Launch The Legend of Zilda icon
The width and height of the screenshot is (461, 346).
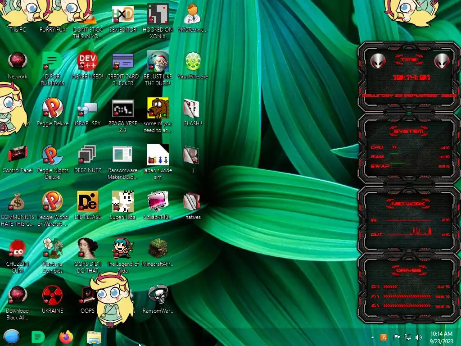[x=123, y=248]
